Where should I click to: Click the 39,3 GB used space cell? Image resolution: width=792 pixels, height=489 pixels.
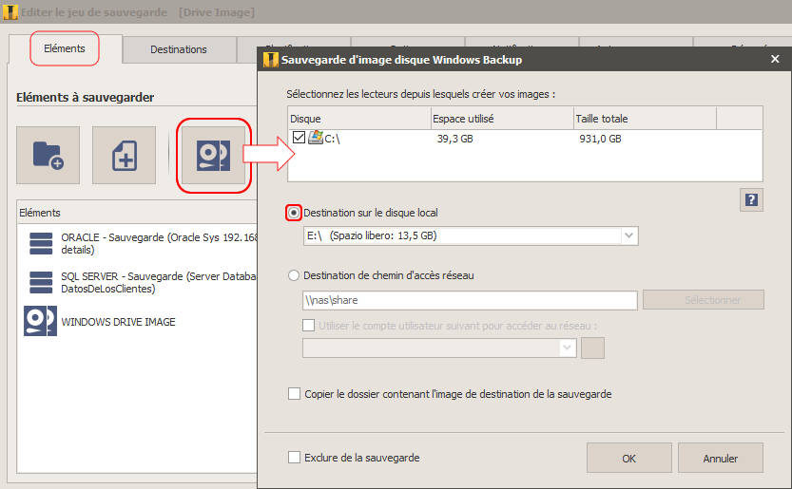[x=455, y=139]
